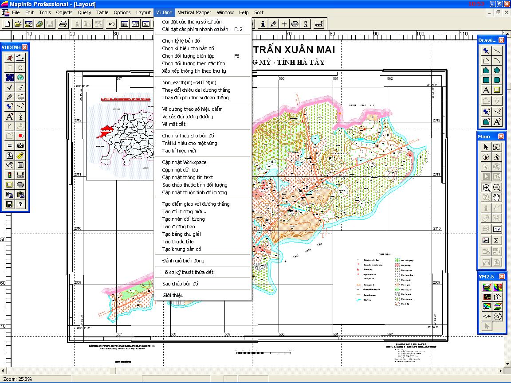This screenshot has height=383, width=511.
Task: Open the Layout menu
Action: click(143, 12)
